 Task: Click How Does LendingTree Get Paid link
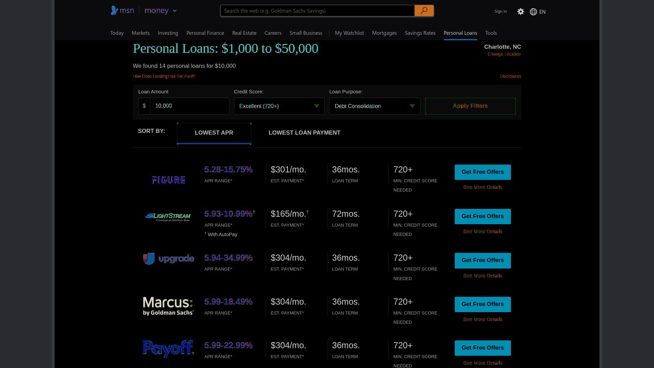[x=164, y=76]
